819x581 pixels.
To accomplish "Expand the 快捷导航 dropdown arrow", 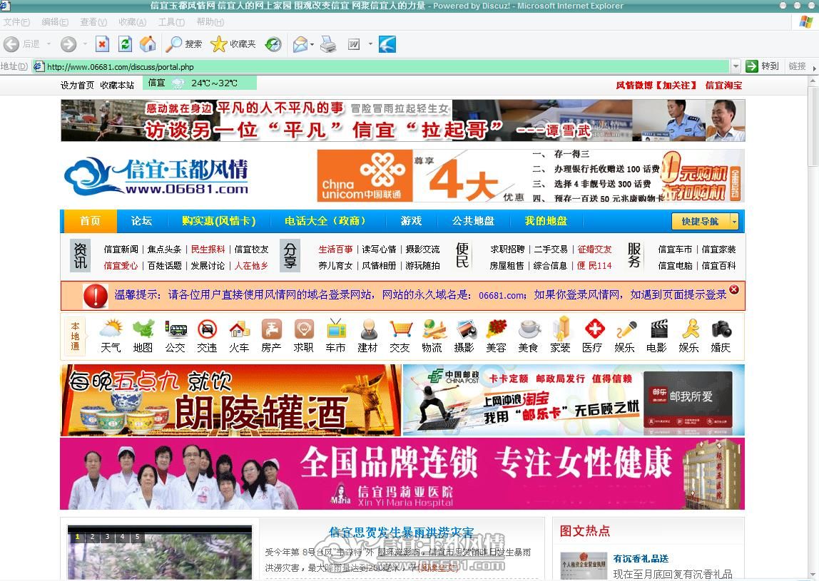I will coord(734,221).
